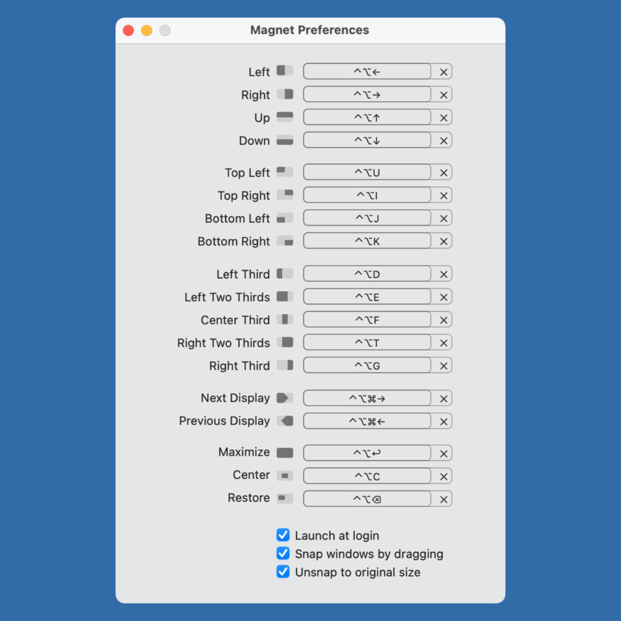
Task: Delete the Center shortcut using X
Action: coord(443,476)
